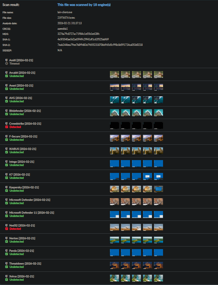This screenshot has width=218, height=285.
Task: Click the 'Microsoft Defender 11 [2026-02-21]' label
Action: [x=32, y=212]
